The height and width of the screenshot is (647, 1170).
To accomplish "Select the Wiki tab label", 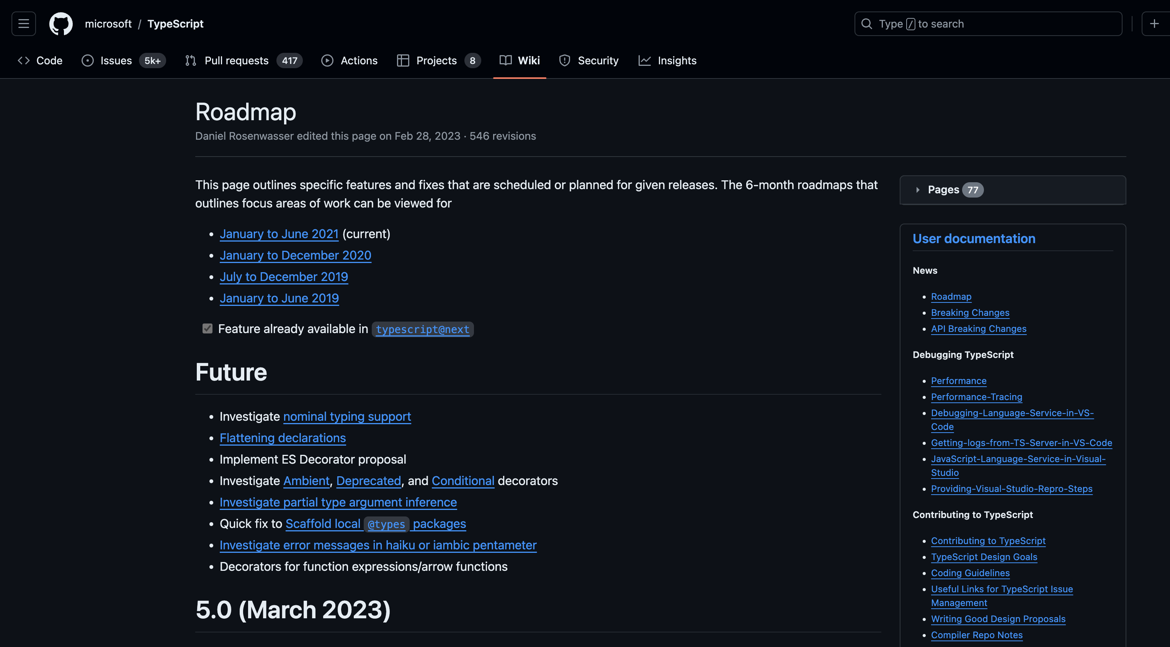I will pos(529,60).
